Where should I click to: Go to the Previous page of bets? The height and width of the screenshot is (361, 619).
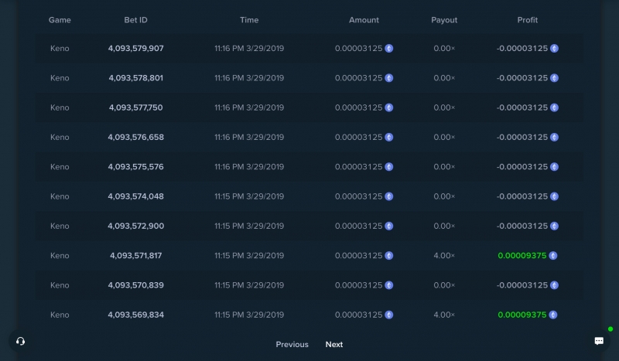[292, 345]
